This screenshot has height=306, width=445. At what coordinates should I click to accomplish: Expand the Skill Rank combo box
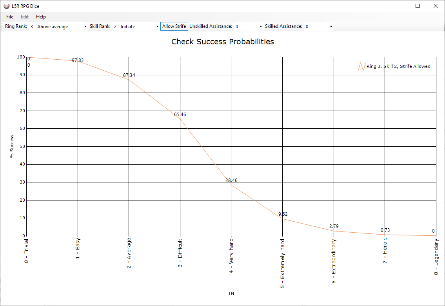point(135,27)
